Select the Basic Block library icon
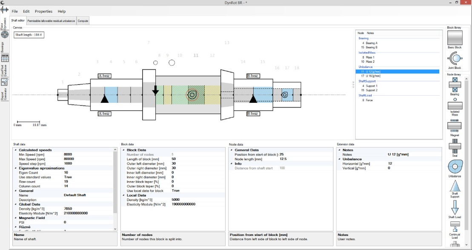 455,38
